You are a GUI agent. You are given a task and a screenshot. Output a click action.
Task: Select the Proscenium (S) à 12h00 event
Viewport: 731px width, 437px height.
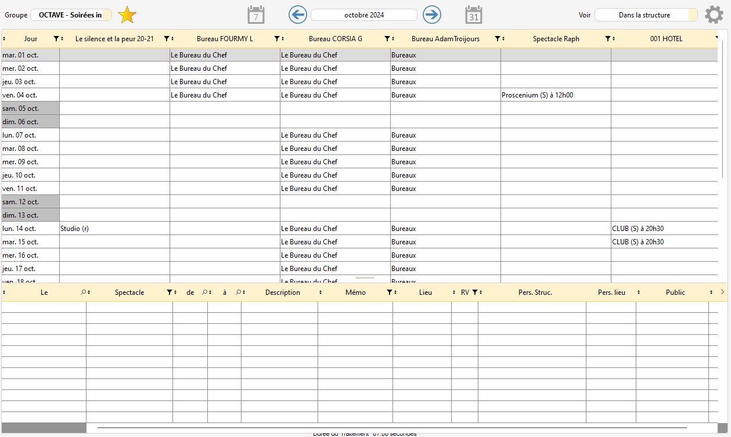click(x=537, y=95)
